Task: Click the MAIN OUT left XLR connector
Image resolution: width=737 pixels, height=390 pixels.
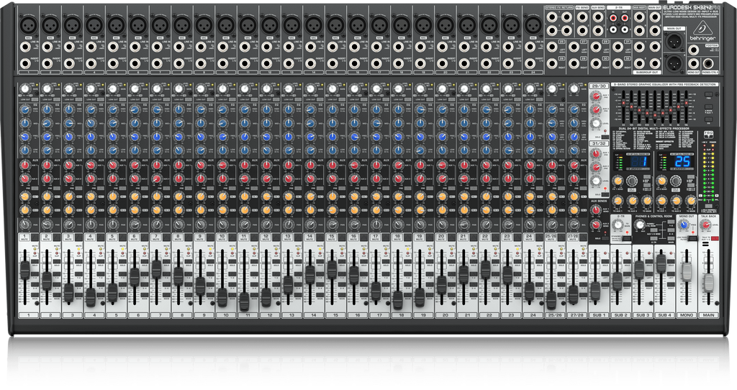Action: pos(675,40)
